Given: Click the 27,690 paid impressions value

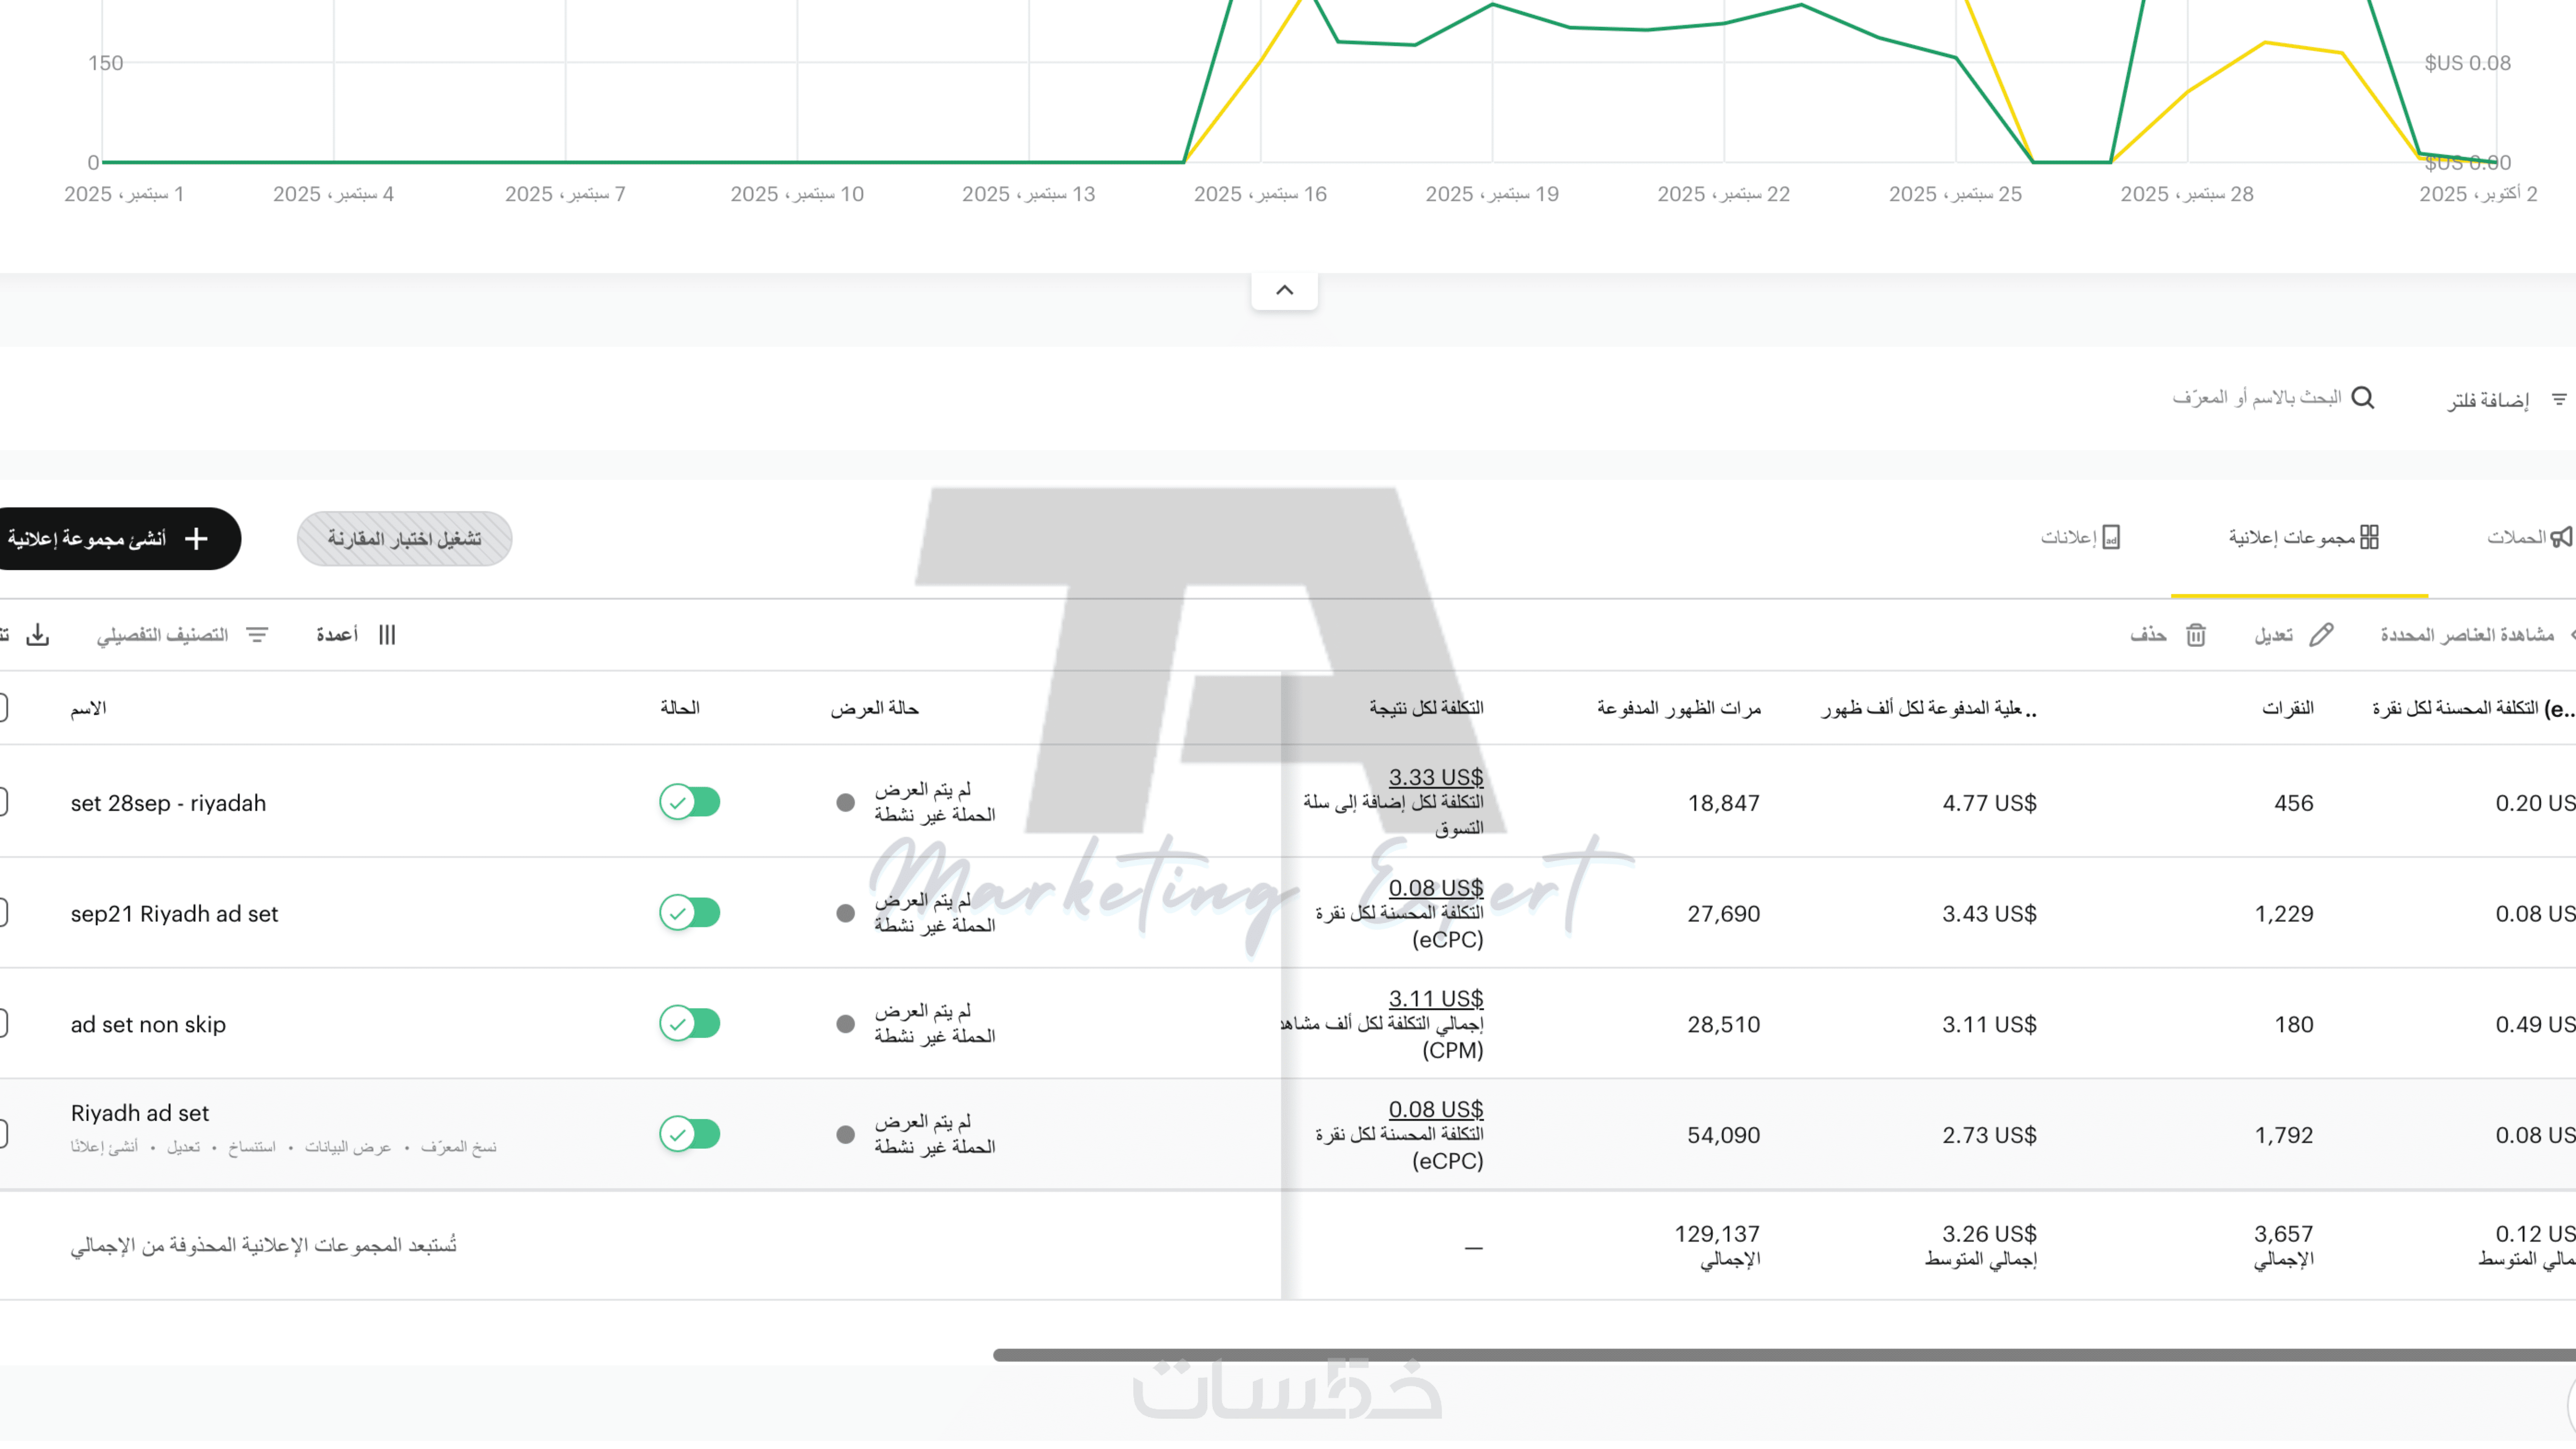Looking at the screenshot, I should point(1724,914).
